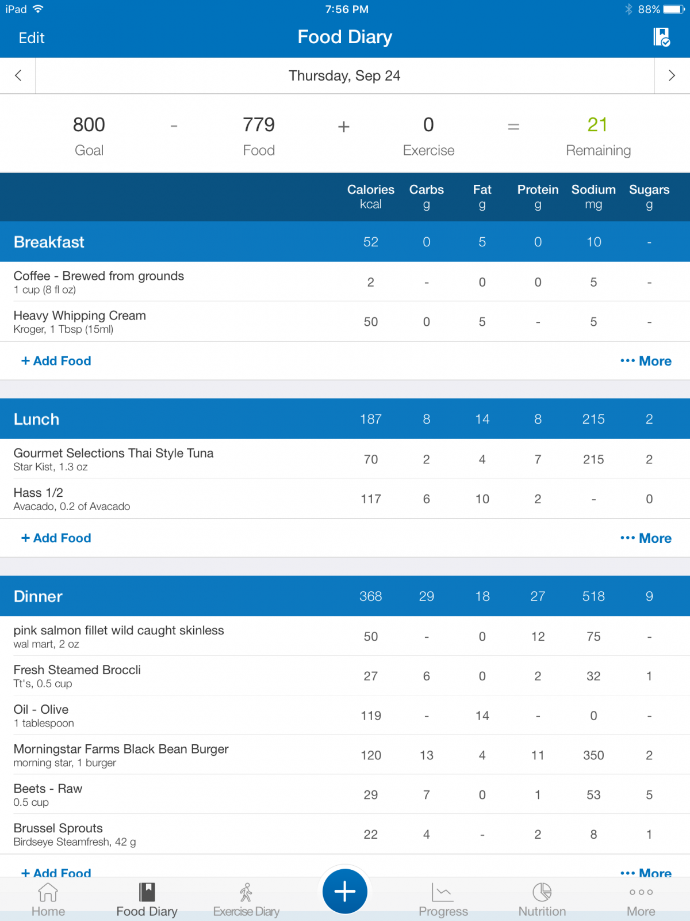The width and height of the screenshot is (690, 921).
Task: Open the Gourmet Selections Thai Style Tuna entry
Action: [345, 459]
